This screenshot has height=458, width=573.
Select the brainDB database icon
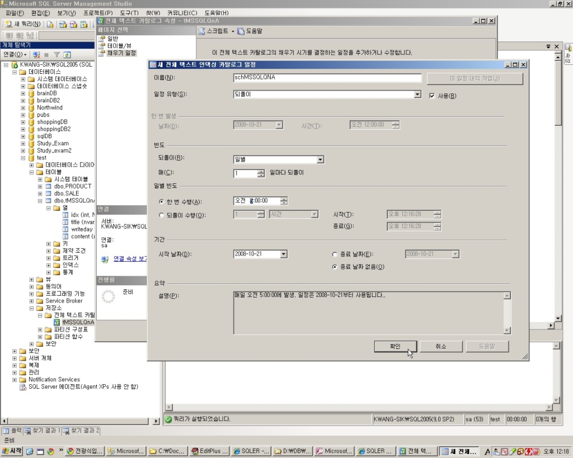click(31, 93)
